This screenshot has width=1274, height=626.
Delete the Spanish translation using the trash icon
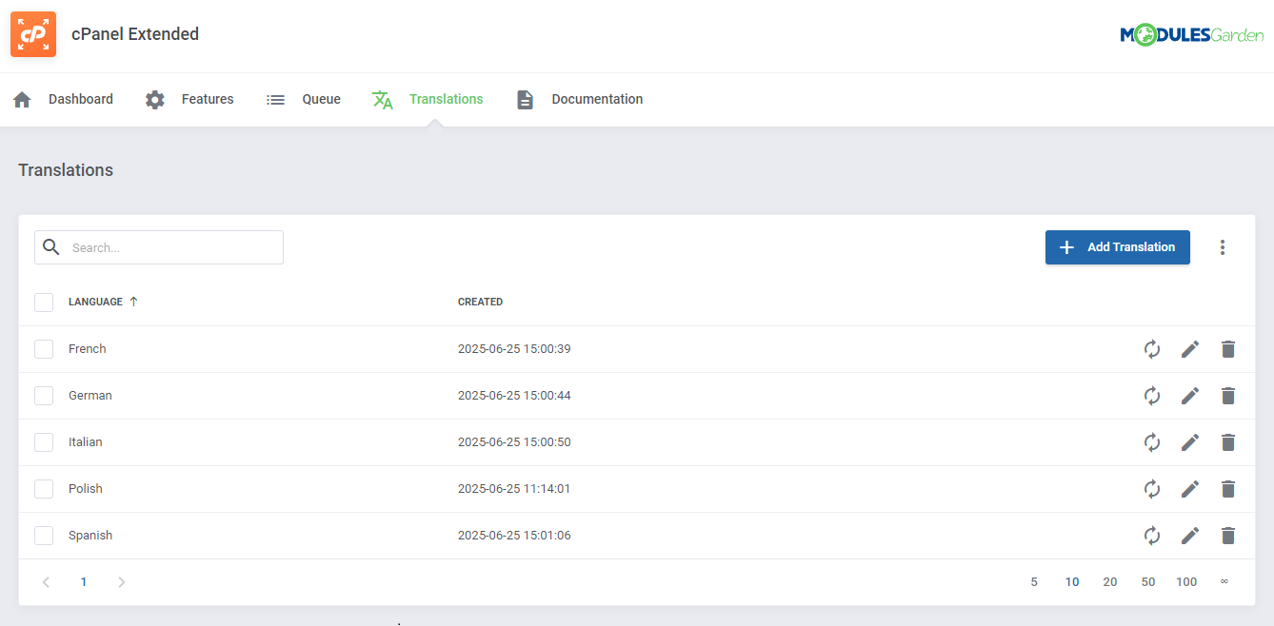[1227, 536]
